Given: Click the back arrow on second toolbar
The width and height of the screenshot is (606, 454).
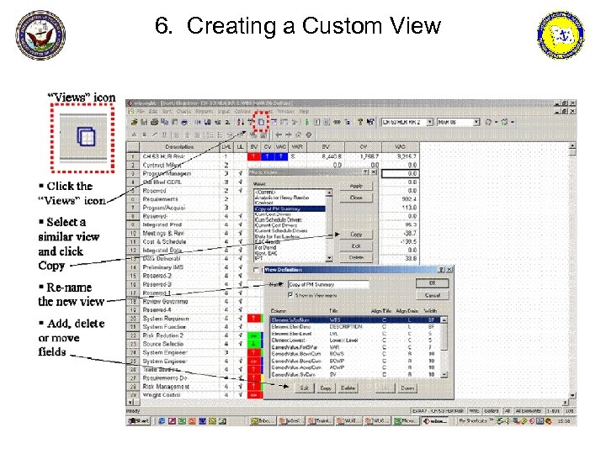Looking at the screenshot, I should (x=279, y=135).
